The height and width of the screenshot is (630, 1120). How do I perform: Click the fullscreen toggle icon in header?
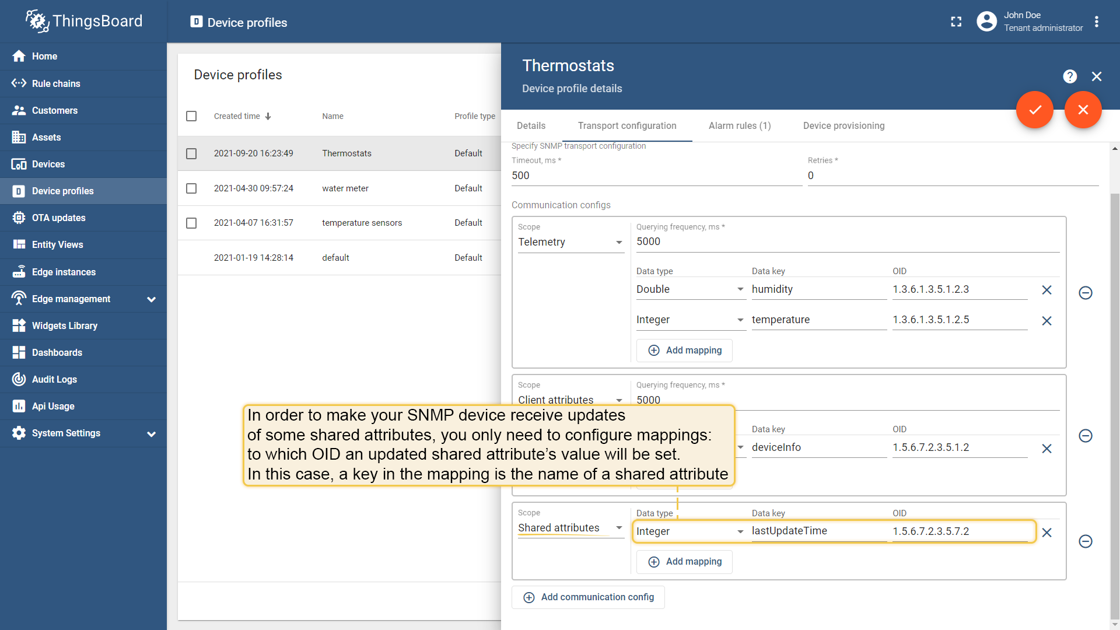point(956,22)
